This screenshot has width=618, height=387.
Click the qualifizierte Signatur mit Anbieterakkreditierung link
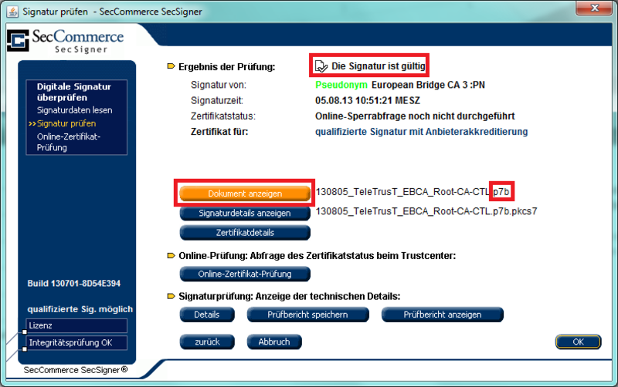click(421, 132)
